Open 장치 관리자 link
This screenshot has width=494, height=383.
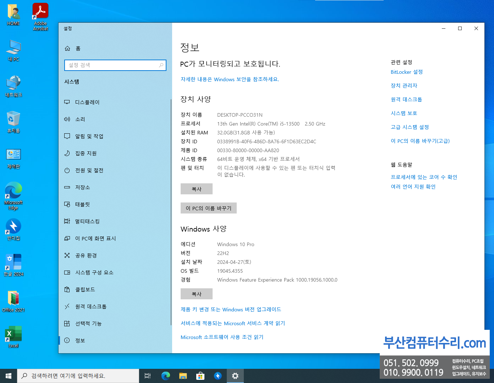tap(404, 86)
